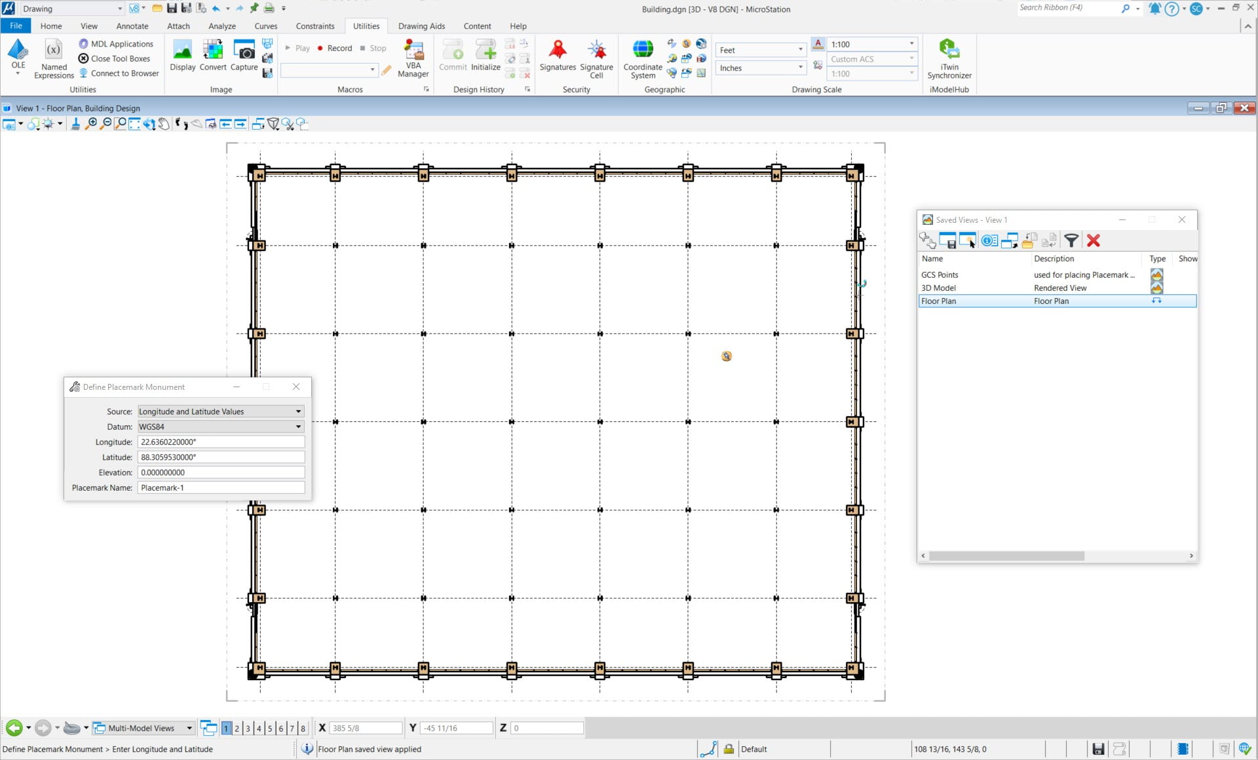Open the File menu

coord(16,26)
